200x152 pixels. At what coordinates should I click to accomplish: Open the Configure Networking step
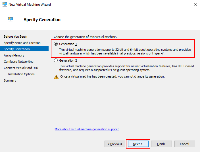tap(18, 62)
